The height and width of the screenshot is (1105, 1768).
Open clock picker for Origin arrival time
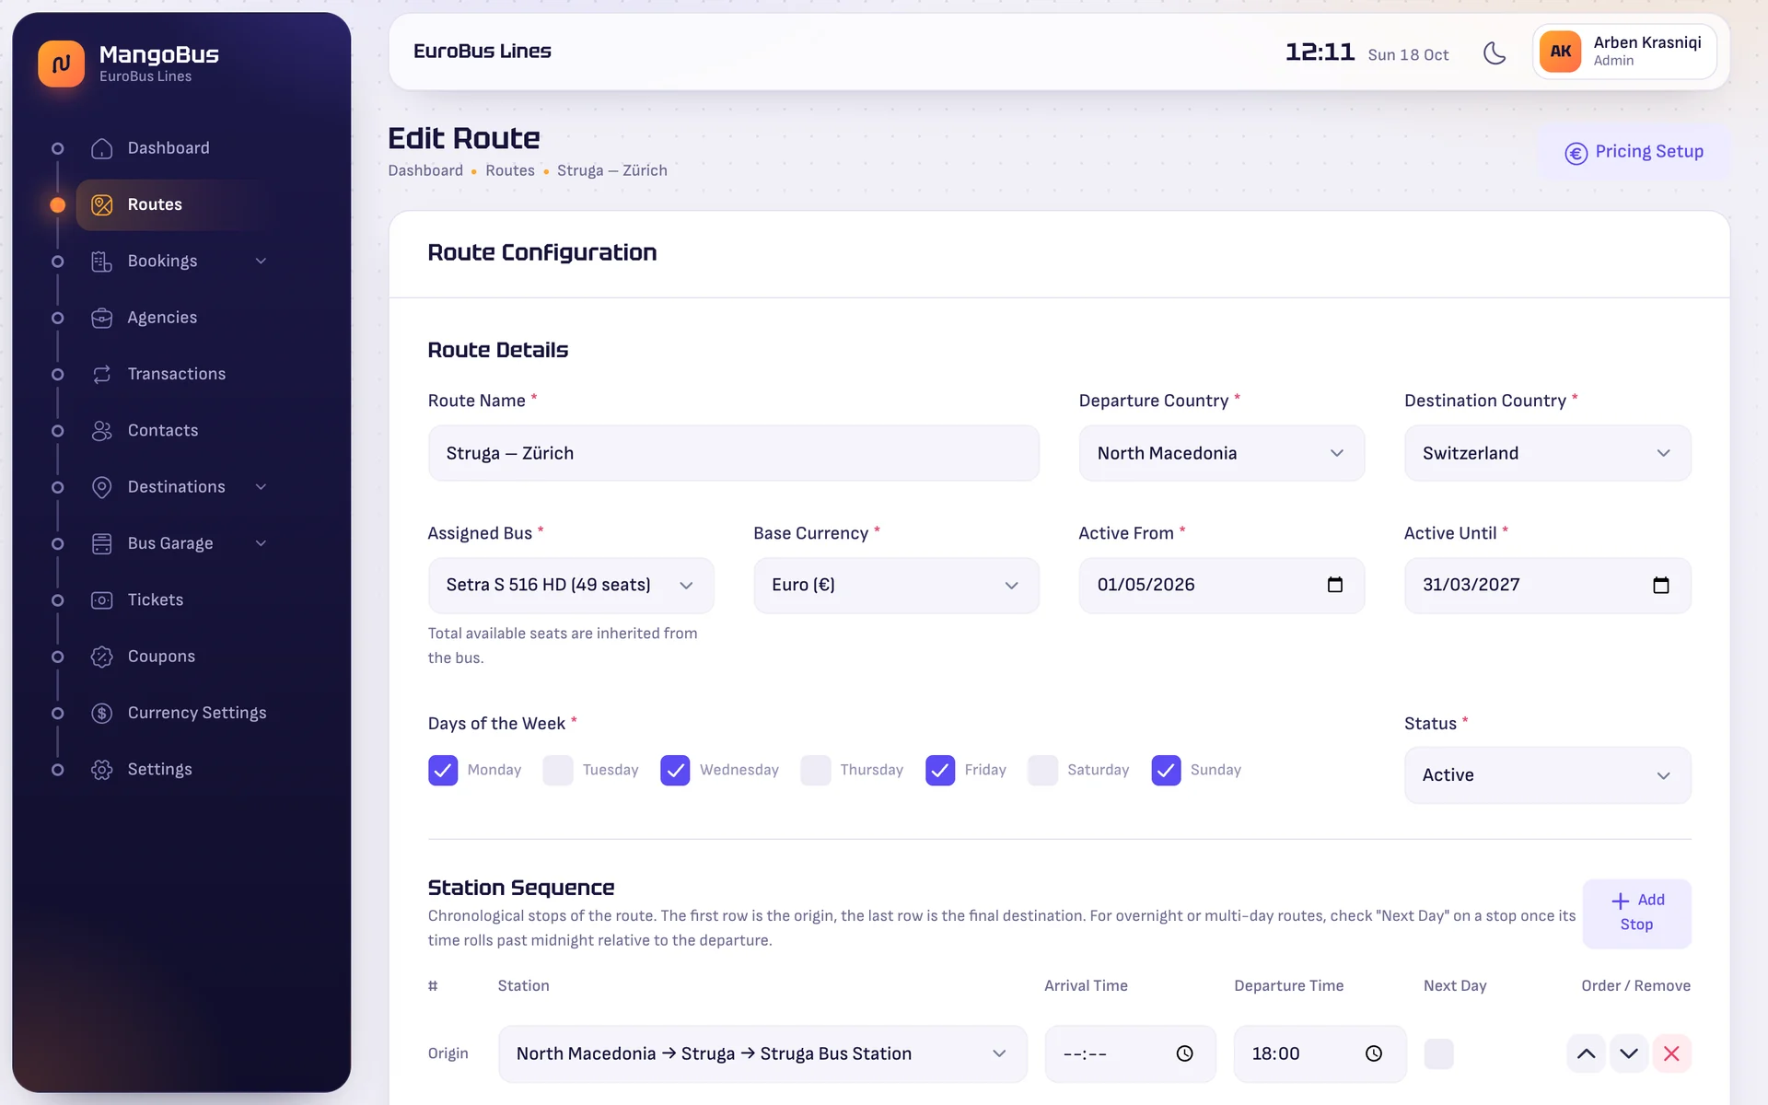pos(1184,1053)
